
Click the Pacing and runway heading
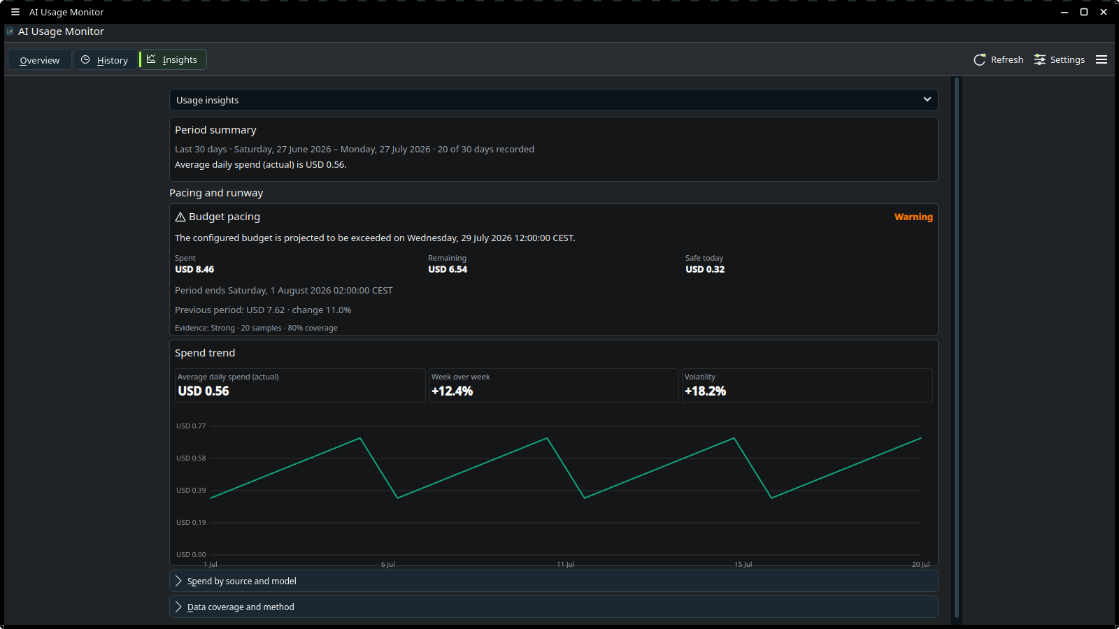(x=216, y=193)
